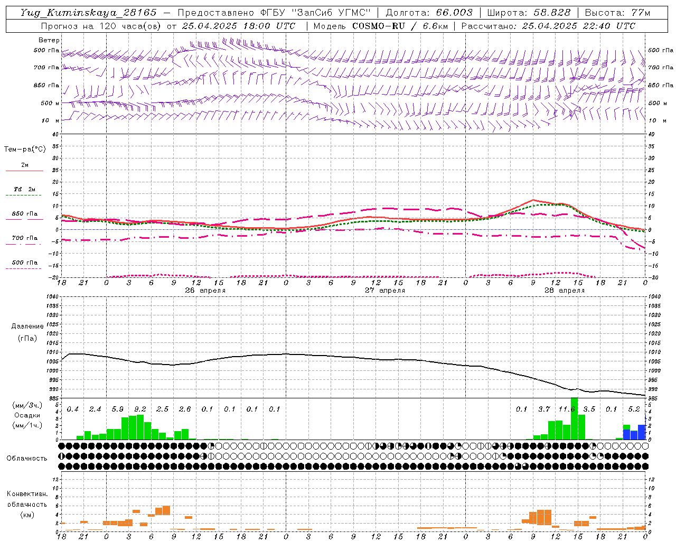Viewport: 676px width, 541px height.
Task: Click the 2.4 precipitation total value
Action: (x=95, y=409)
